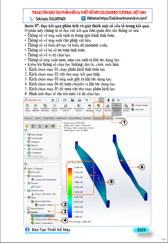Expand the Mirror1 feature
The width and height of the screenshot is (168, 243).
[25, 145]
